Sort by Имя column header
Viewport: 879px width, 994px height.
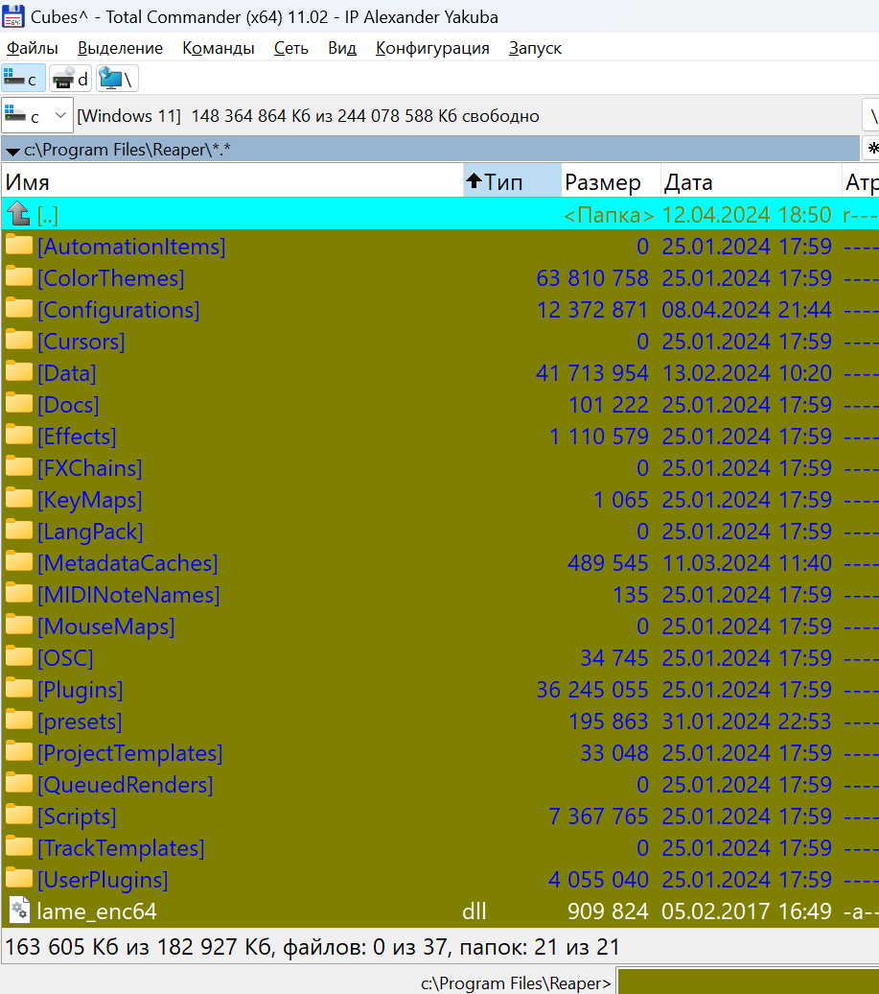pyautogui.click(x=232, y=182)
